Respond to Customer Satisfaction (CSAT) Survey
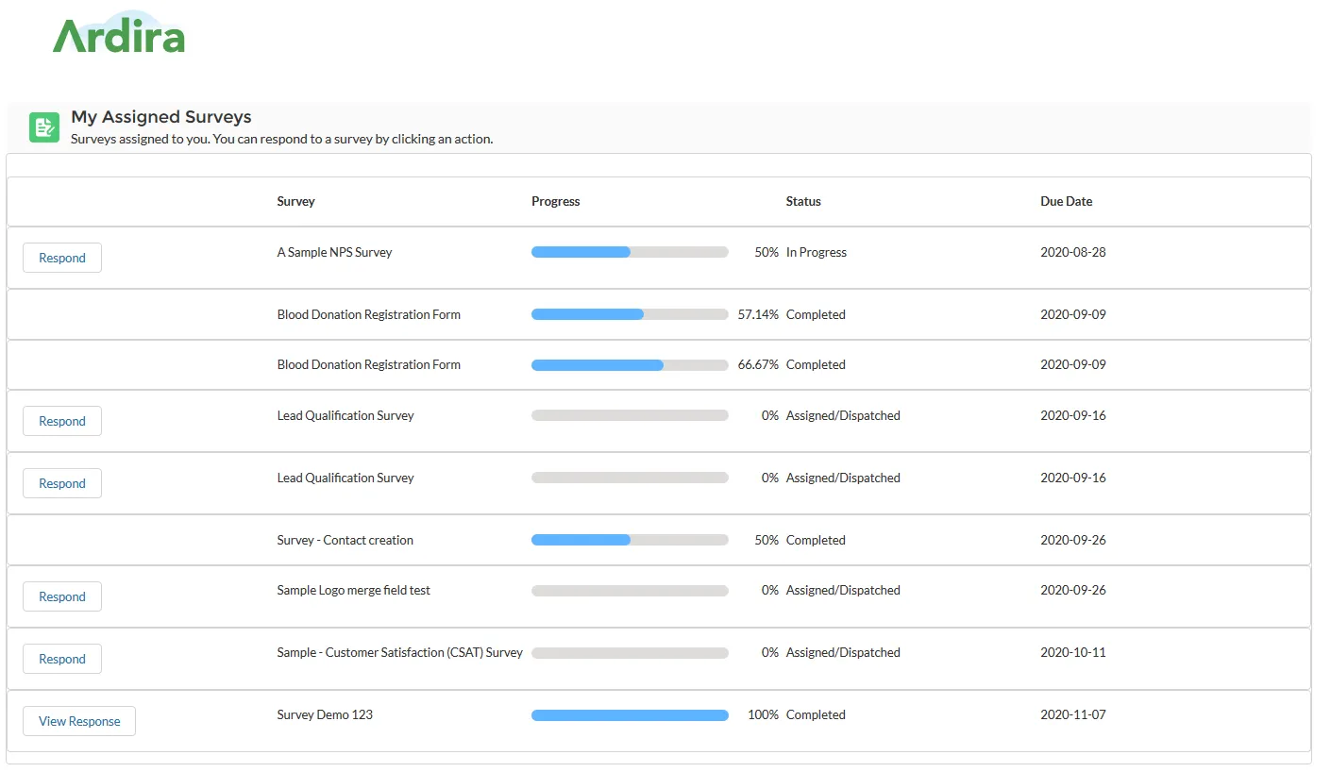Screen dimensions: 1331x772 point(62,659)
